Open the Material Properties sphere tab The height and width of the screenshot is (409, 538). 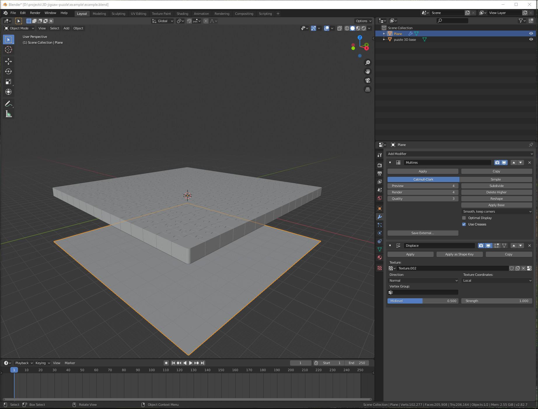point(379,258)
